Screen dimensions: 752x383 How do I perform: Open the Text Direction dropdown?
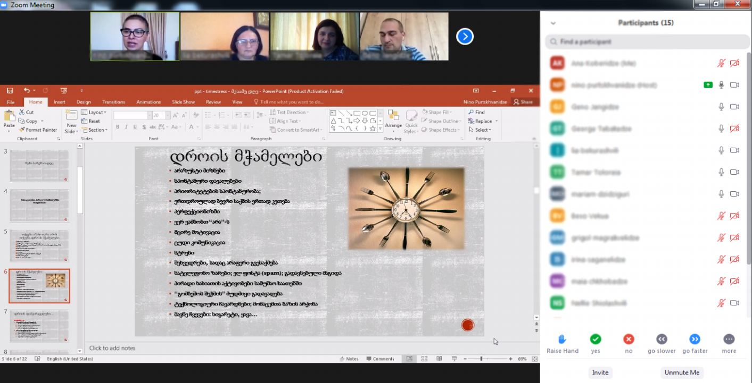pos(289,112)
